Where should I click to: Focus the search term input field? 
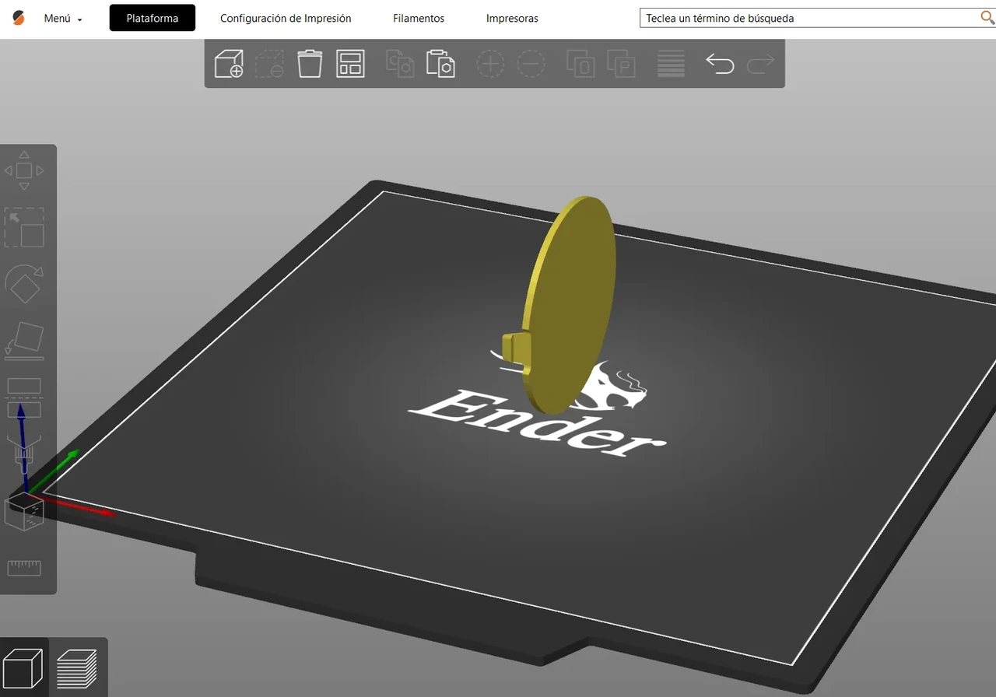click(x=809, y=18)
